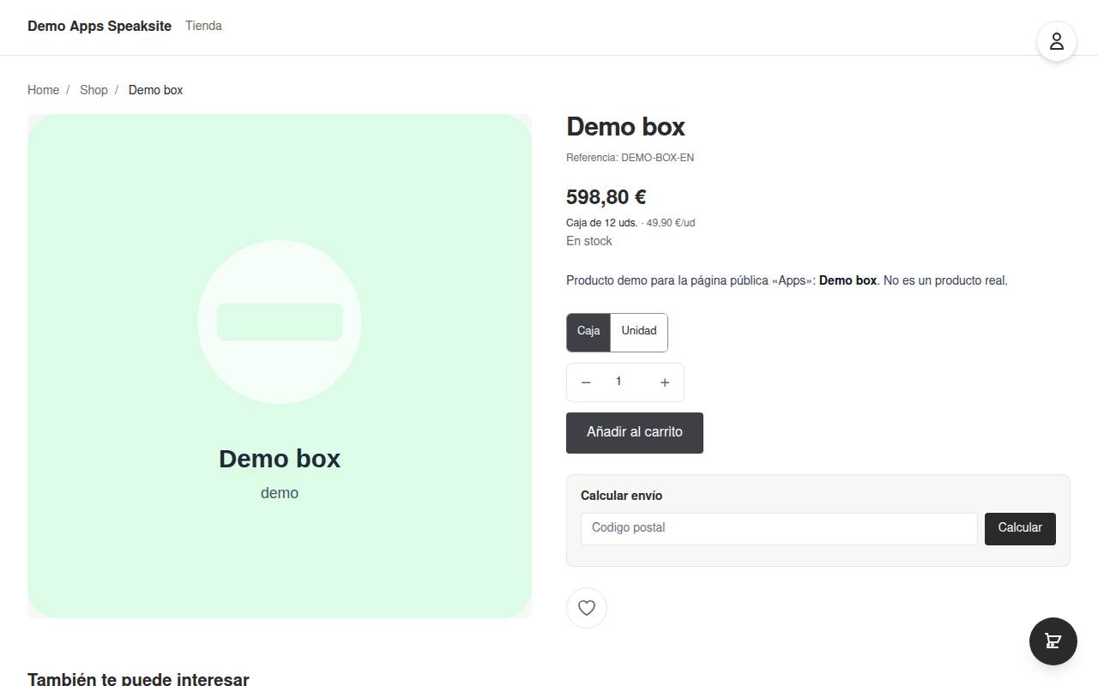This screenshot has height=686, width=1098.
Task: Add Demo box to wishlist heart
Action: coord(587,608)
